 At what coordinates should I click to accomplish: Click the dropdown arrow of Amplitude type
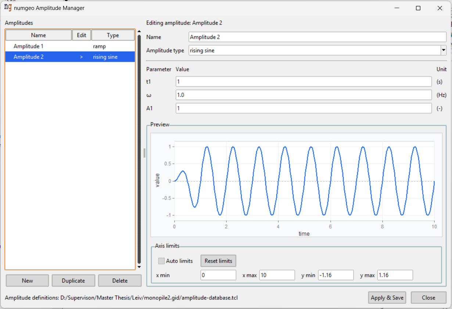[x=443, y=50]
